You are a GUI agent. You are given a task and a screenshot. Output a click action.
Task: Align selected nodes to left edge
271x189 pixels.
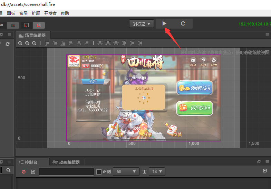pyautogui.click(x=71, y=43)
